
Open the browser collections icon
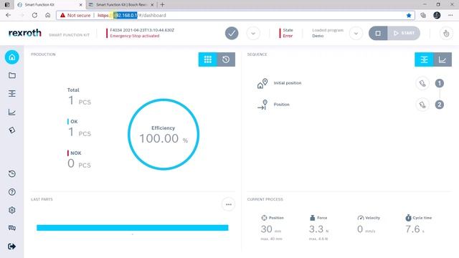pos(423,15)
